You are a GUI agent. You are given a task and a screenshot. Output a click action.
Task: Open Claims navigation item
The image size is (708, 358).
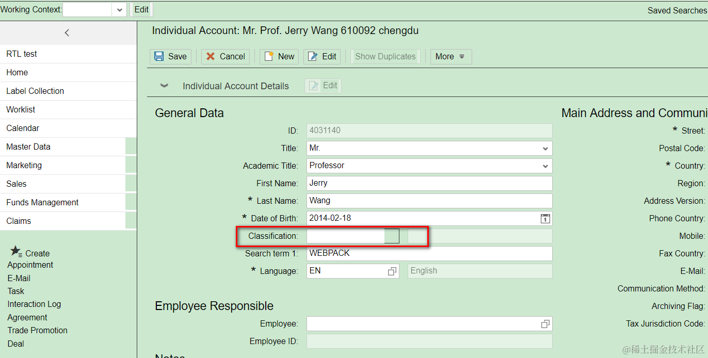pyautogui.click(x=62, y=221)
